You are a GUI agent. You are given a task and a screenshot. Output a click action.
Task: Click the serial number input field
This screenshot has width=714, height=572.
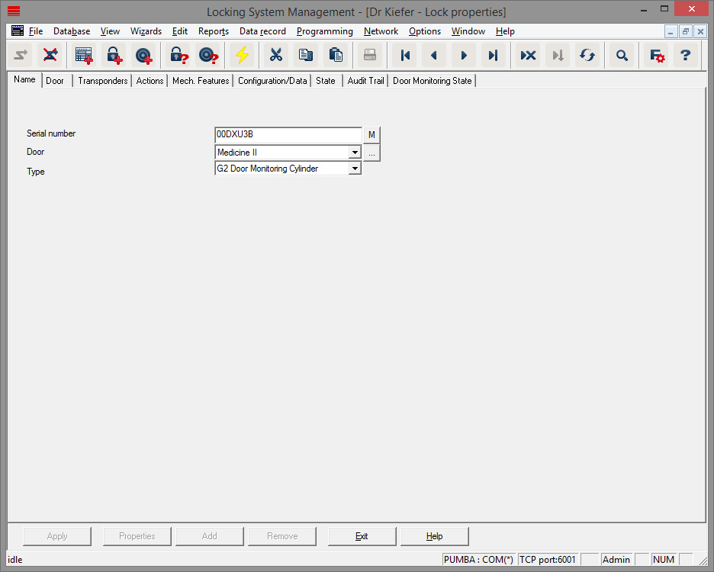pos(288,134)
